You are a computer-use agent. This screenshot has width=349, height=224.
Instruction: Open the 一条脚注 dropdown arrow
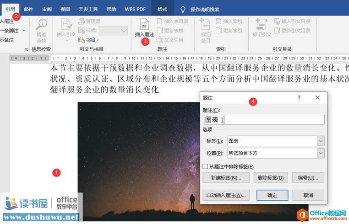[x=24, y=31]
